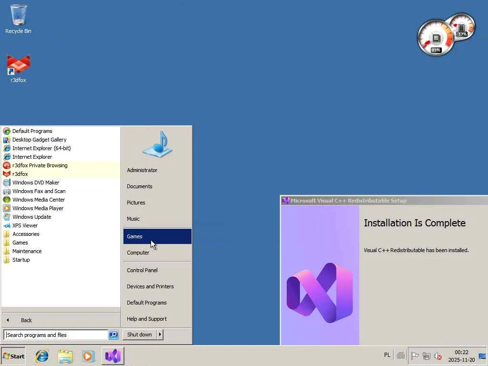Click the on-screen keyboard tray icon
The width and height of the screenshot is (488, 366).
[401, 355]
